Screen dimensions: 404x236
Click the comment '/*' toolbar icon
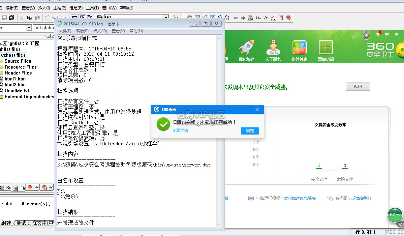tap(266, 18)
